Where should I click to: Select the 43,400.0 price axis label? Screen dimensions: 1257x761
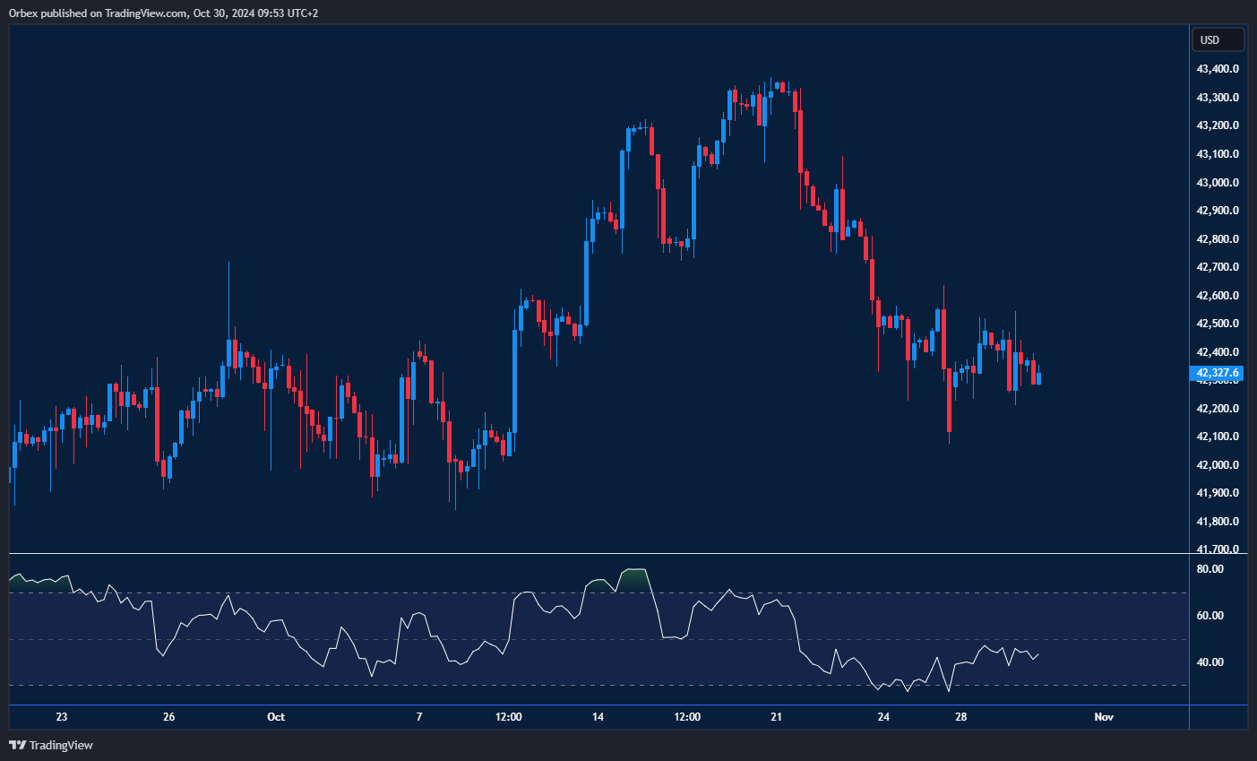1218,69
